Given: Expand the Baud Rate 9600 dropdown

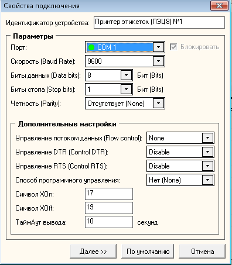Looking at the screenshot, I should click(x=158, y=61).
